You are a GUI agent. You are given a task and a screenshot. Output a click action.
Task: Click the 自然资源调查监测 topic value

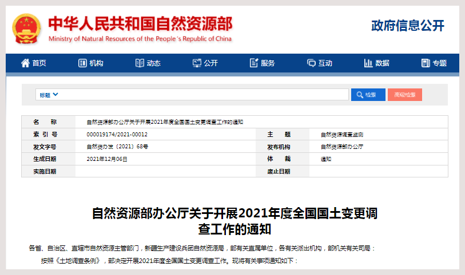coord(341,135)
